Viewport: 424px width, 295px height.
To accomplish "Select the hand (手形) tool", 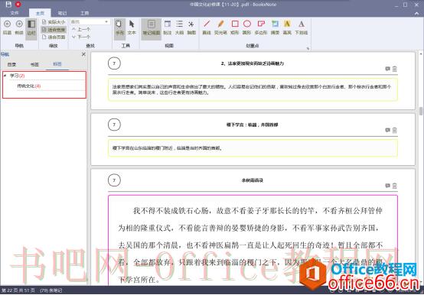I will [119, 28].
